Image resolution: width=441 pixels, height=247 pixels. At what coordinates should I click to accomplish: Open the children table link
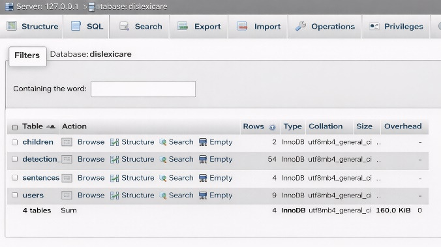click(x=38, y=142)
